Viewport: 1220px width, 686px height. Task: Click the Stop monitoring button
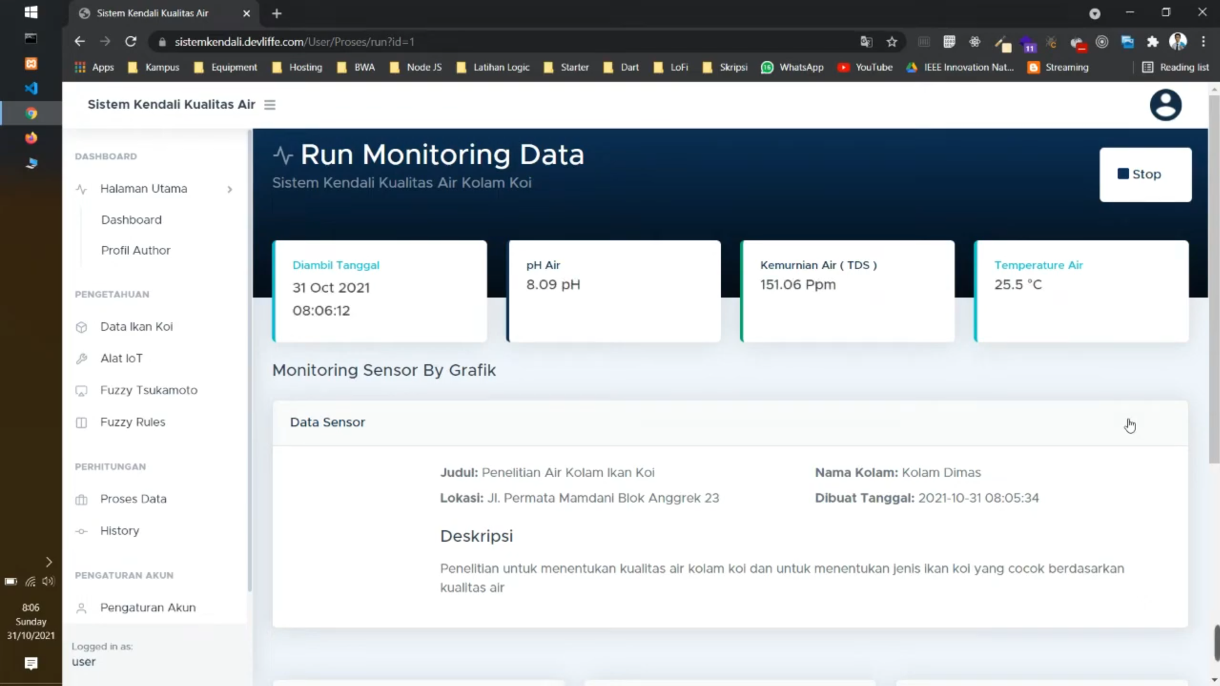coord(1145,174)
